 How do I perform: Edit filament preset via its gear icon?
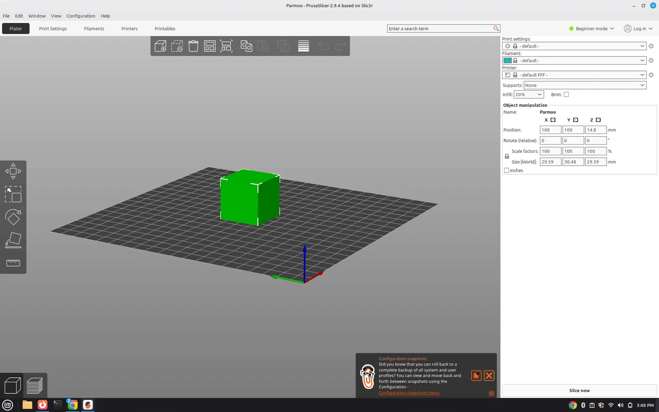[651, 61]
